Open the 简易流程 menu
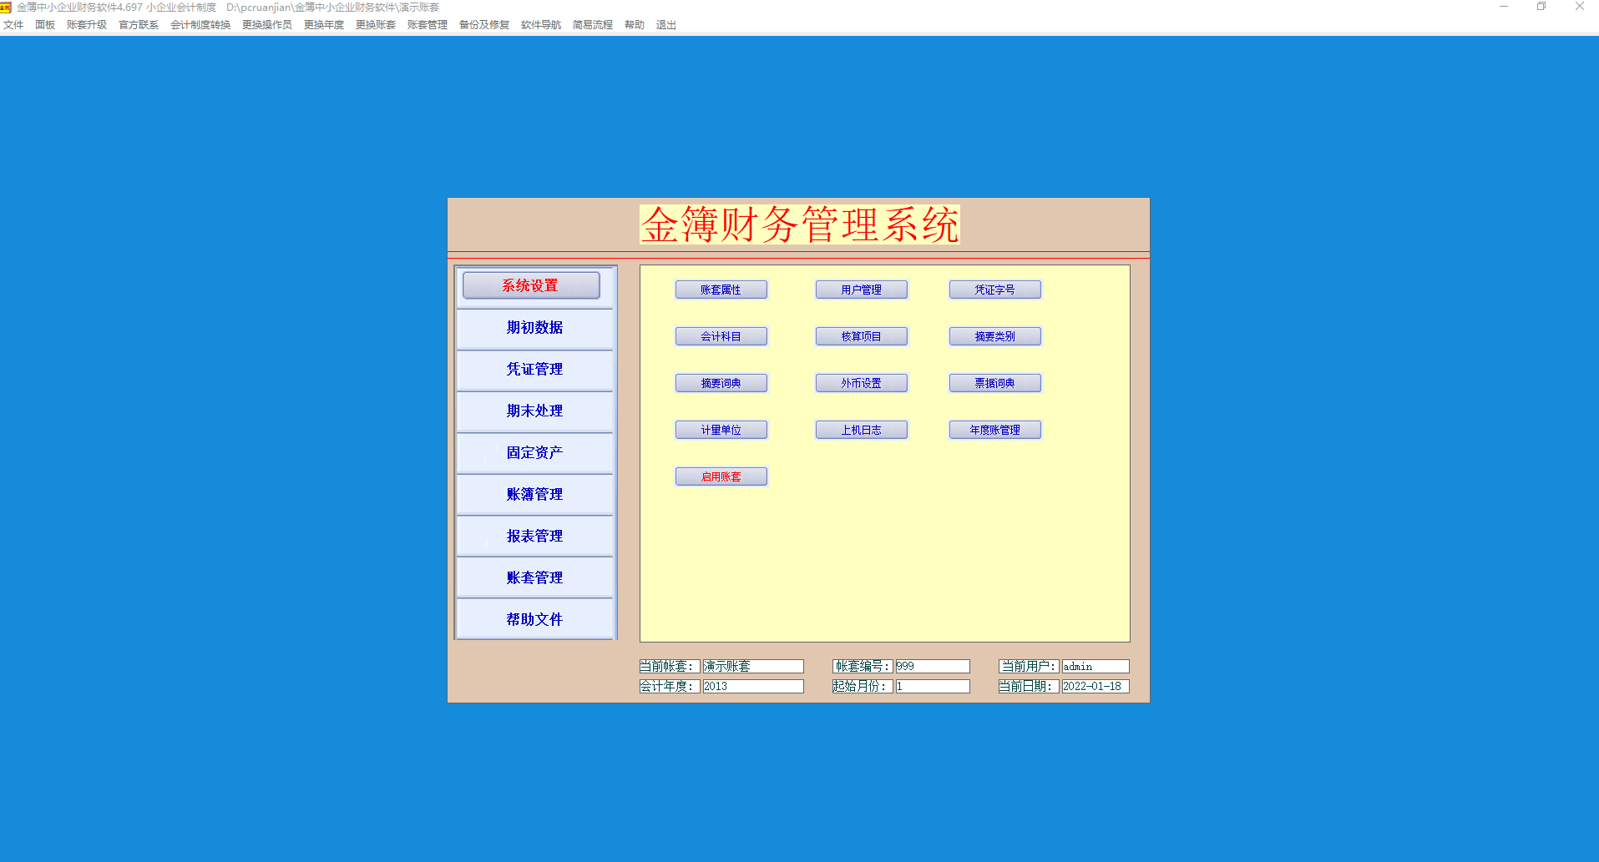Image resolution: width=1599 pixels, height=862 pixels. tap(593, 25)
